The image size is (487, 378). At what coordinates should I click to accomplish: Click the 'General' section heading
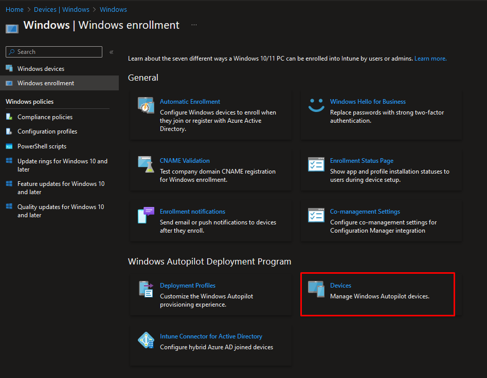(x=143, y=78)
